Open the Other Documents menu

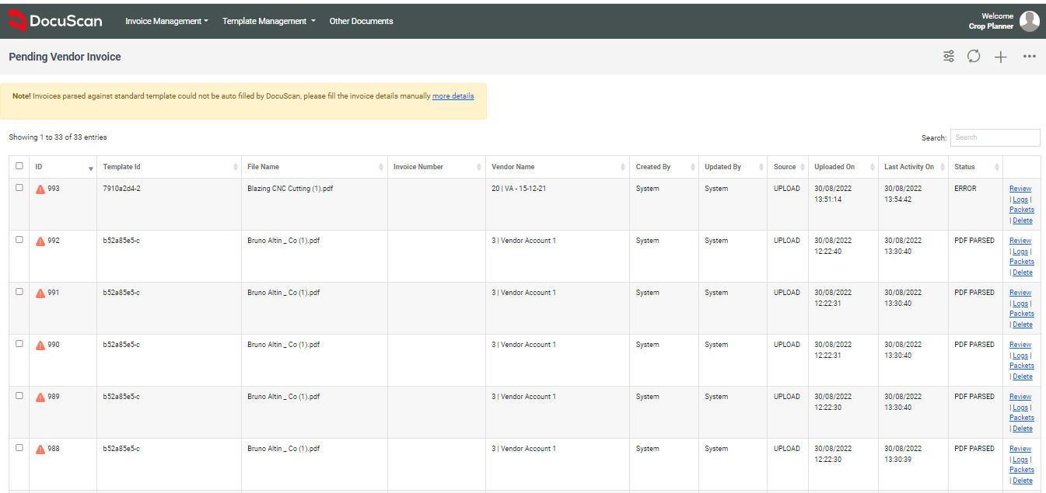coord(361,21)
